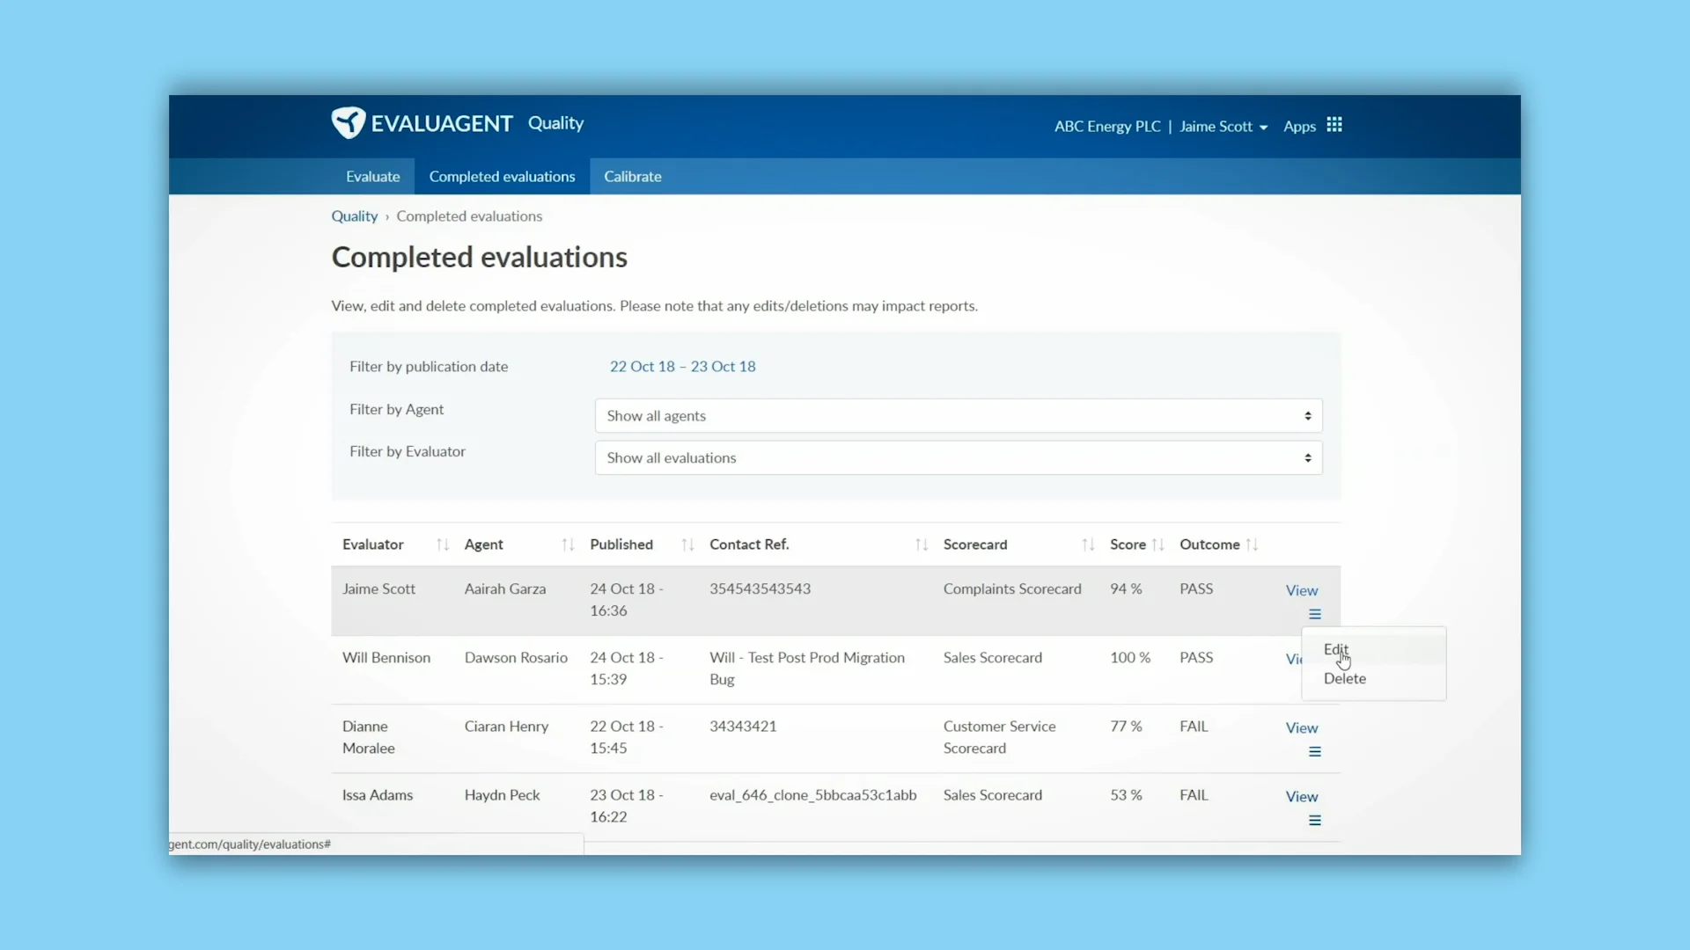Switch to the Evaluate tab
1690x950 pixels.
372,177
